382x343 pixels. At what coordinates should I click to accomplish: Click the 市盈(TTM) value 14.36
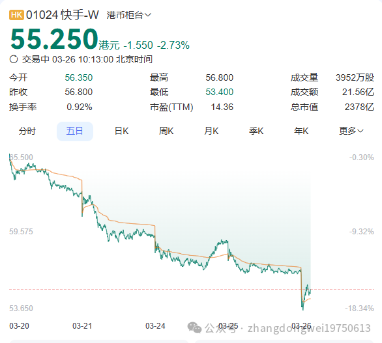(222, 107)
